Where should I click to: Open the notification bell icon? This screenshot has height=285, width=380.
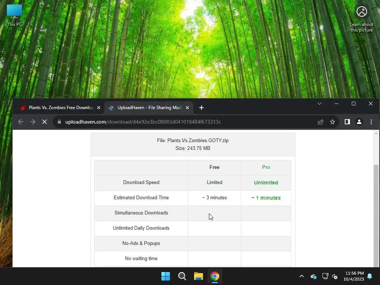(370, 276)
